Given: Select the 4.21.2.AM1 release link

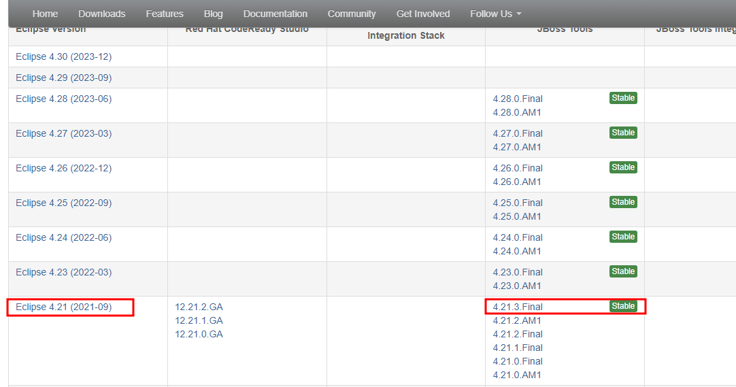Looking at the screenshot, I should point(517,321).
